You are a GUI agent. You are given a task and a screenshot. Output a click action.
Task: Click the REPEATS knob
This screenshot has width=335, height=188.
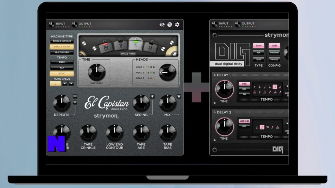(62, 103)
